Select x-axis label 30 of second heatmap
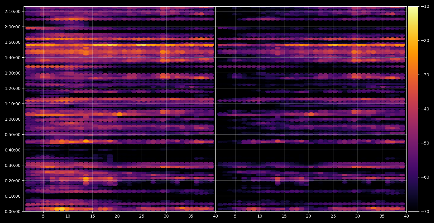This screenshot has width=434, height=223. [358, 216]
